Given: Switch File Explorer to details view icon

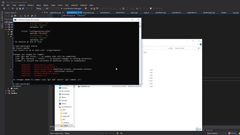Looking at the screenshot, I should (197, 129).
